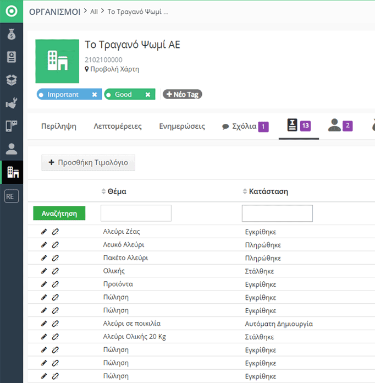Select the organizations building sidebar icon

(13, 172)
